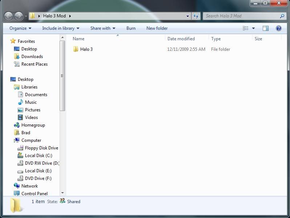Open the Brad user folder
The width and height of the screenshot is (290, 218).
coord(26,133)
